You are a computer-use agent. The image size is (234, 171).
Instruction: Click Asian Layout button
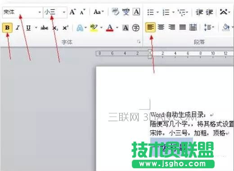pos(225,12)
